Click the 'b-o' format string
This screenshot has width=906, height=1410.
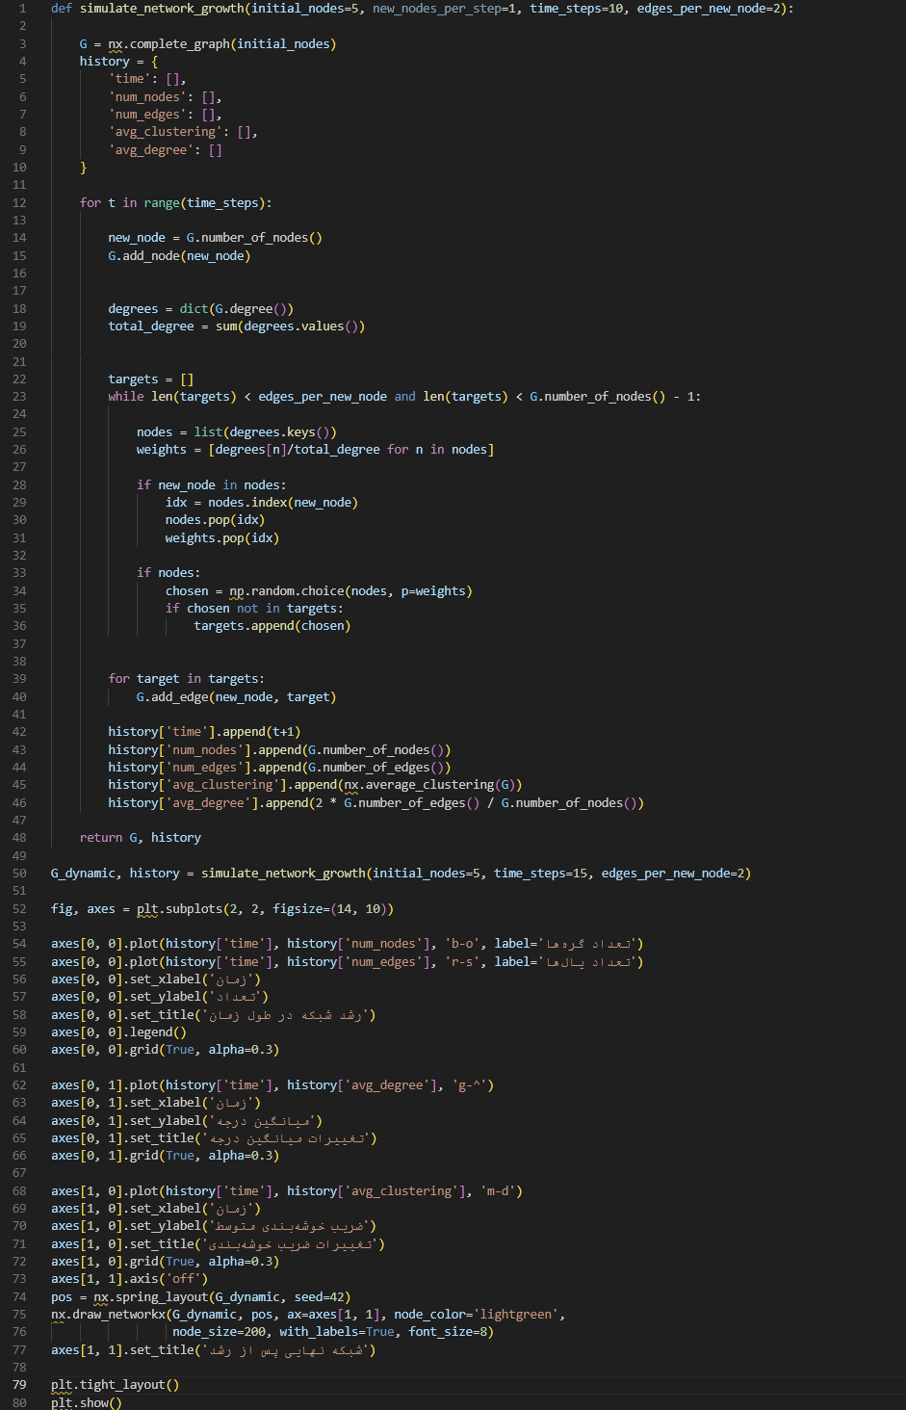pos(462,944)
